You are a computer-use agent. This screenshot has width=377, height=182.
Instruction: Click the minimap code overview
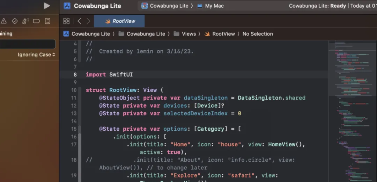(x=353, y=111)
